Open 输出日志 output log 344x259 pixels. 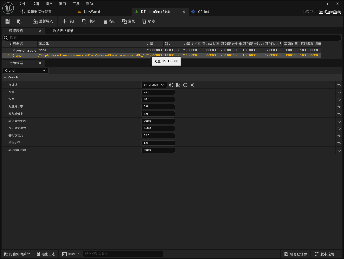[x=46, y=254]
